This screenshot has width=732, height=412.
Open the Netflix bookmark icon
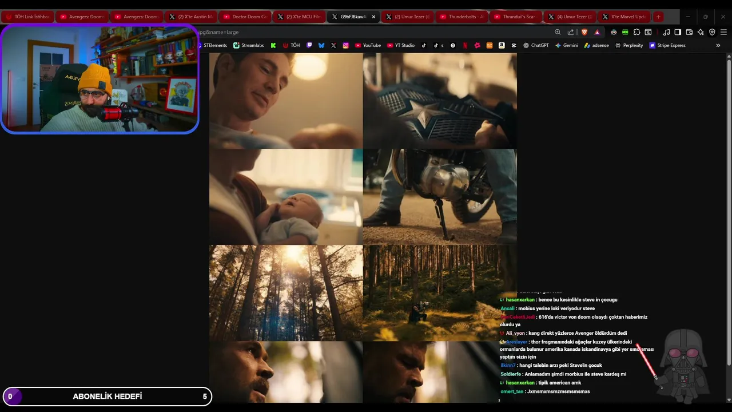point(465,45)
